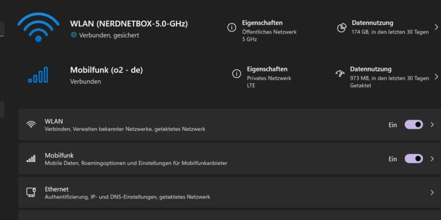Expand the Ethernet settings chevron
The width and height of the screenshot is (441, 220).
click(x=432, y=193)
